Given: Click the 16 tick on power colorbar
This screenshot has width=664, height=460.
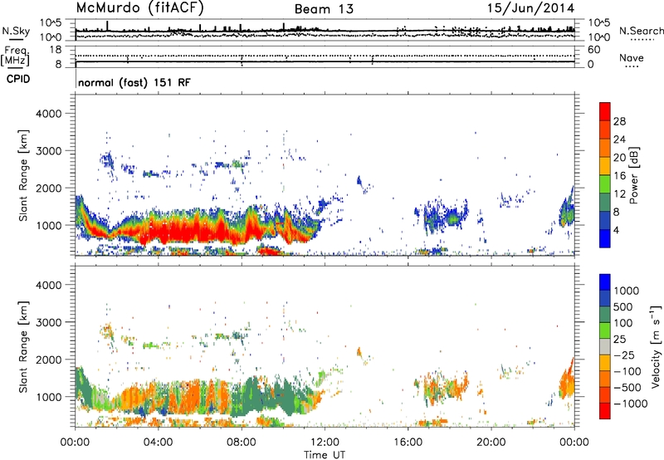Looking at the screenshot, I should click(x=619, y=176).
